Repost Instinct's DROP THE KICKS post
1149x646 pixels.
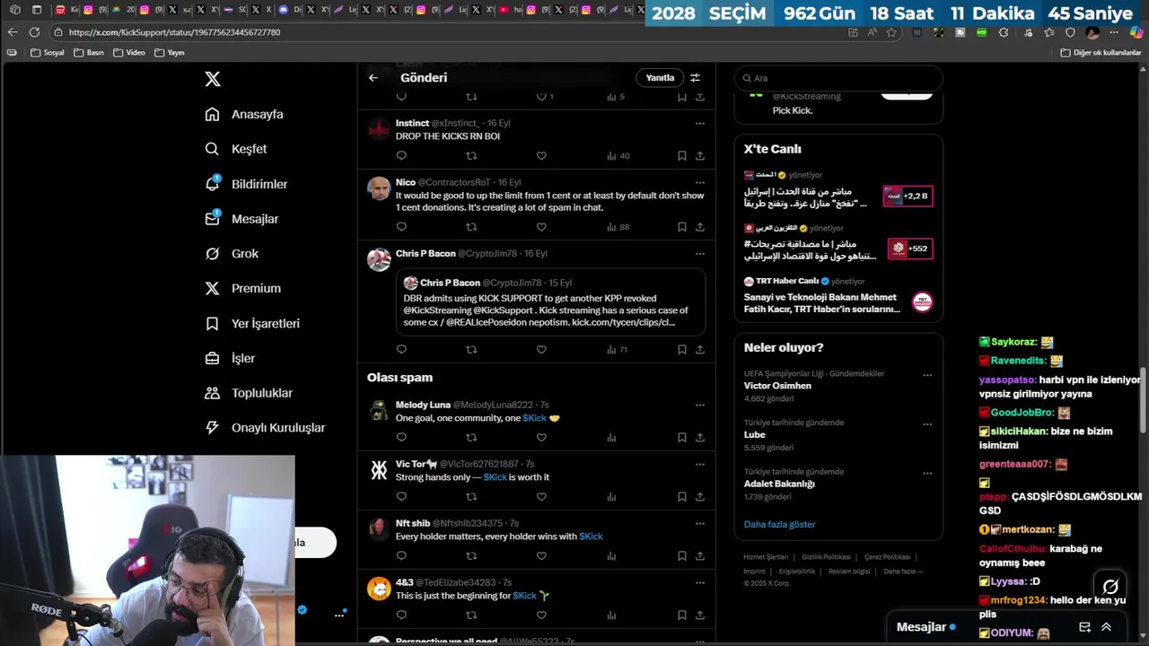pyautogui.click(x=471, y=156)
